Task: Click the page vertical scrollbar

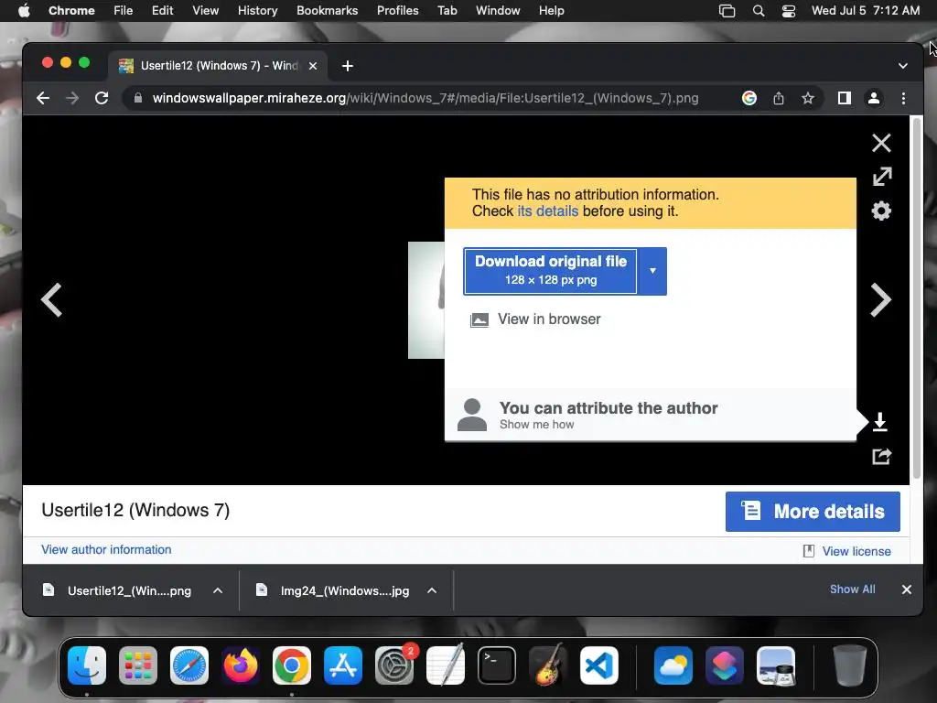Action: point(916,297)
